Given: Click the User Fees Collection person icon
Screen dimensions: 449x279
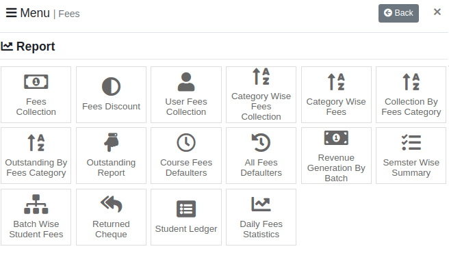Looking at the screenshot, I should coord(186,82).
